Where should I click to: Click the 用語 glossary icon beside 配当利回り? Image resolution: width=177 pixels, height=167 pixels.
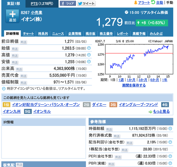[129, 143]
